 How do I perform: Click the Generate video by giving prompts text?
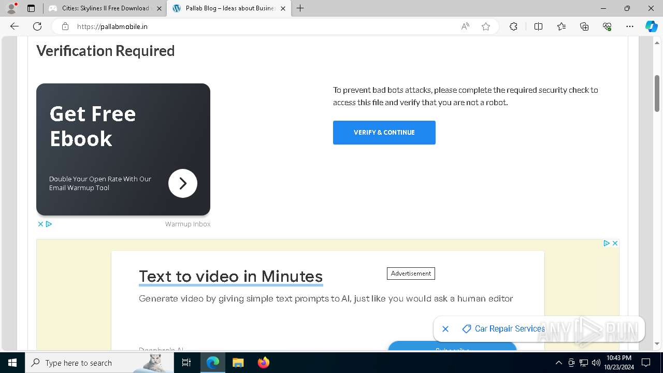coord(326,299)
